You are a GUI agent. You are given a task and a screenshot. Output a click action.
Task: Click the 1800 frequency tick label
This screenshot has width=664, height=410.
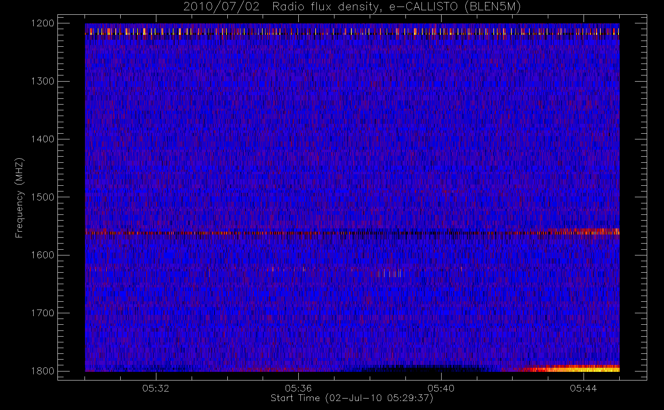click(43, 371)
